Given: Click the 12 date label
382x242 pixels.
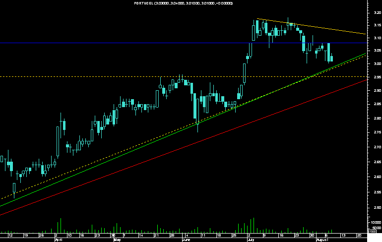Looking at the screenshot, I should tap(10, 236).
